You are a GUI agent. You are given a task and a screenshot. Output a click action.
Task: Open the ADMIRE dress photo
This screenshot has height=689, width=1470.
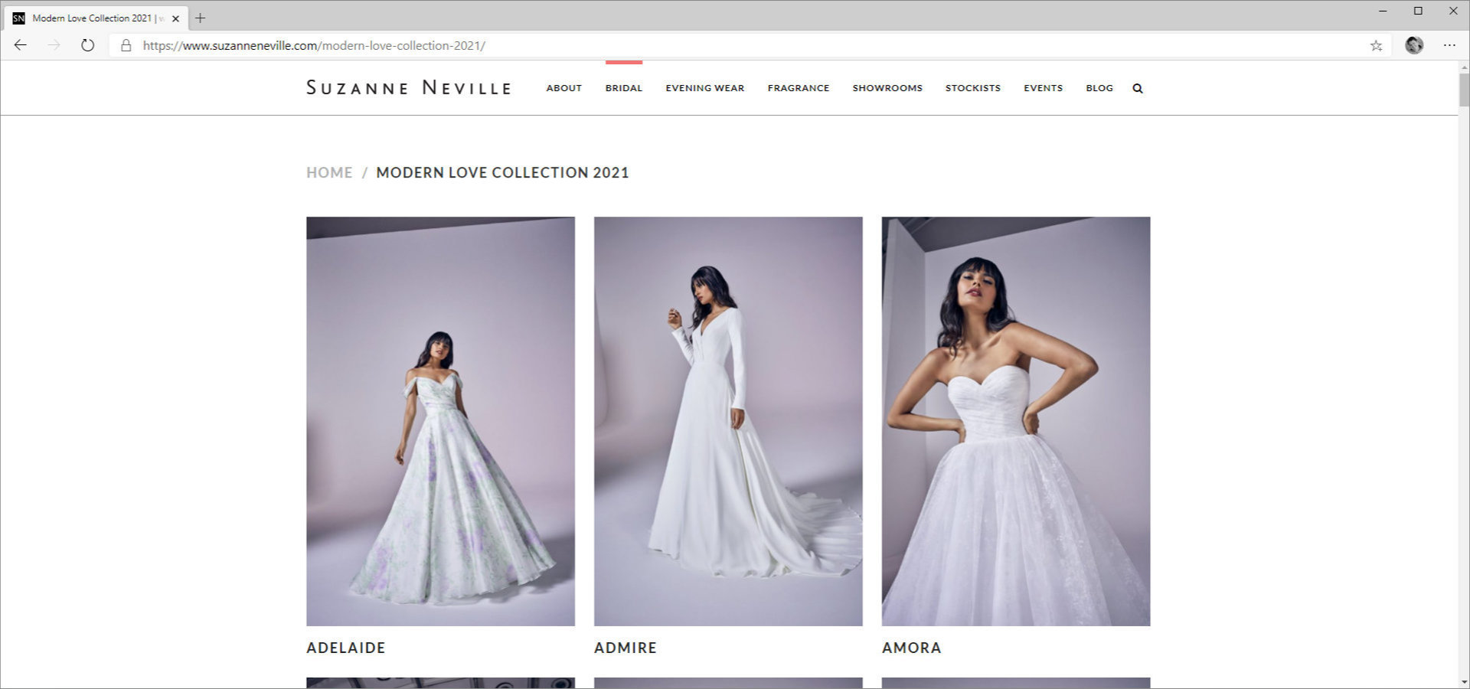click(x=727, y=421)
